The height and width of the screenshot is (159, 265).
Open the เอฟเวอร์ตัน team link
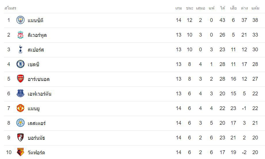[40, 94]
